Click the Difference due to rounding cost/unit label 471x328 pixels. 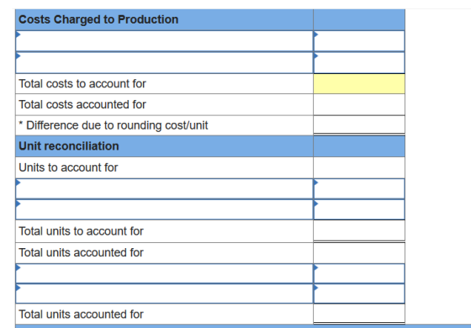click(114, 125)
